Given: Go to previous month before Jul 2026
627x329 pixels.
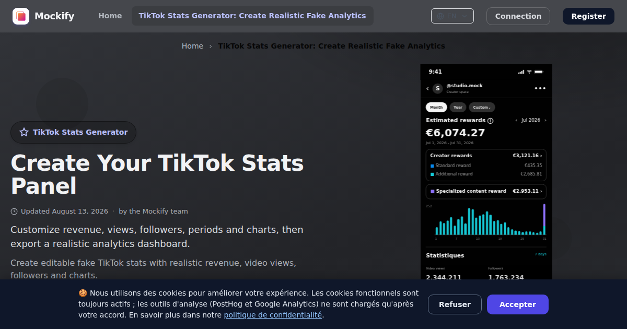Looking at the screenshot, I should [x=517, y=120].
